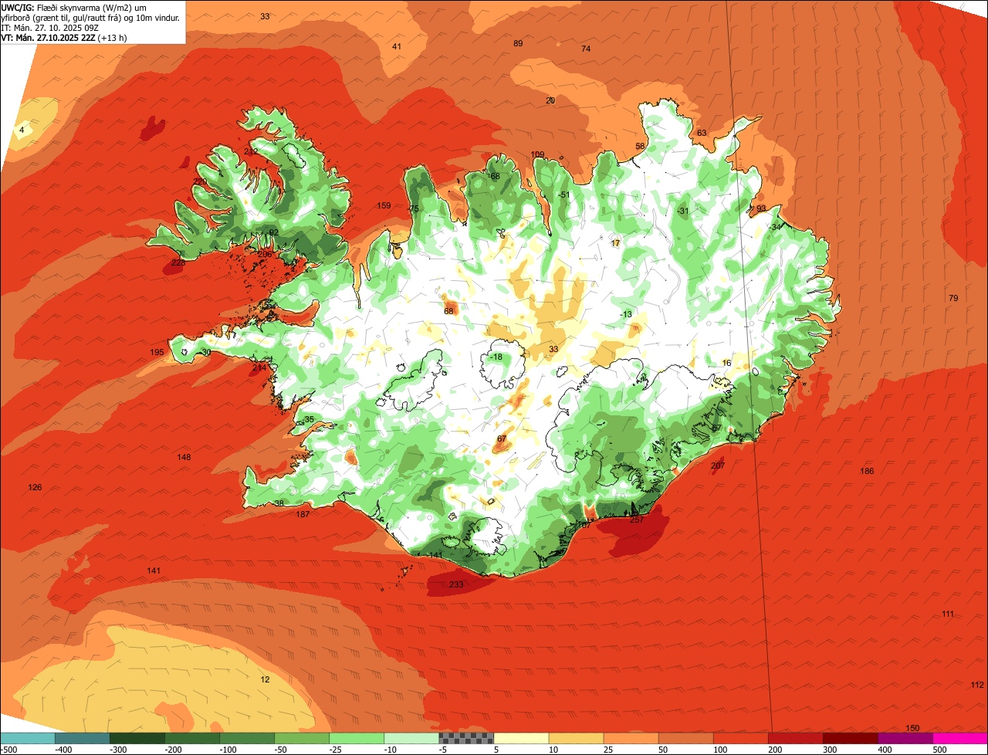Screen dimensions: 988x755
Task: Click the map value 41
Action: click(x=397, y=47)
